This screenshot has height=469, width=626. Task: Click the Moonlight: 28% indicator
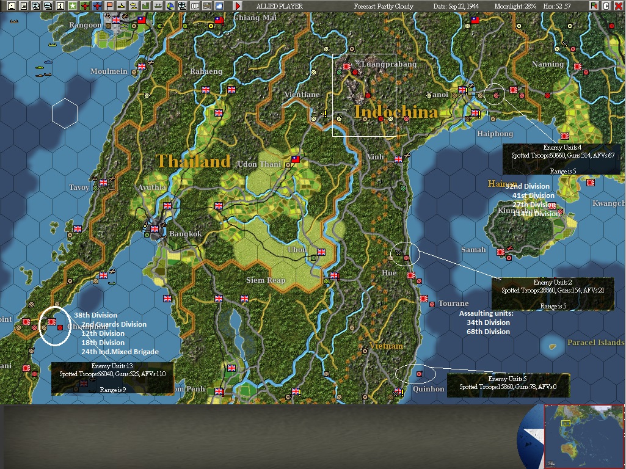coord(515,6)
